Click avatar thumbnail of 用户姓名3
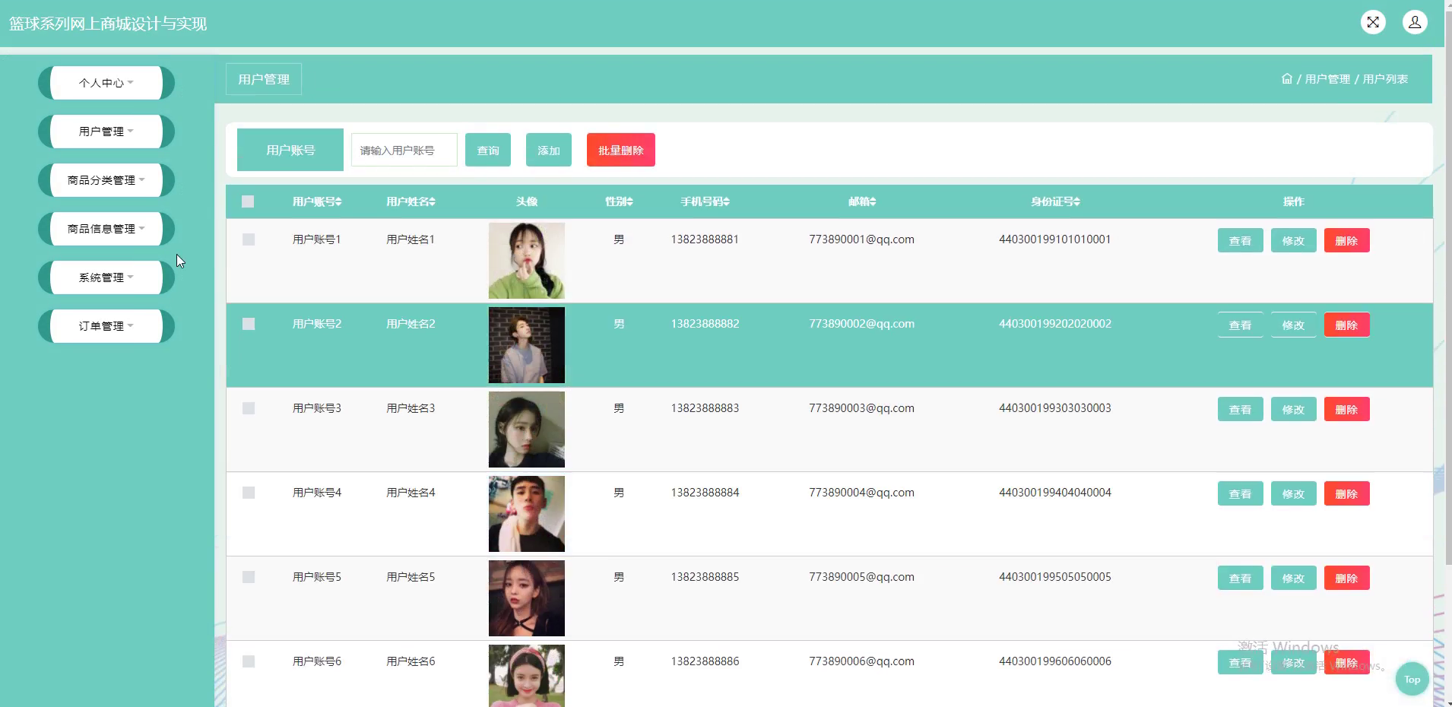 click(x=527, y=430)
